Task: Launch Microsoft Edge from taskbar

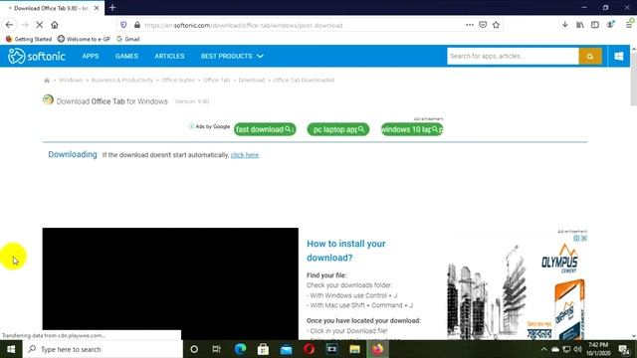Action: 240,349
